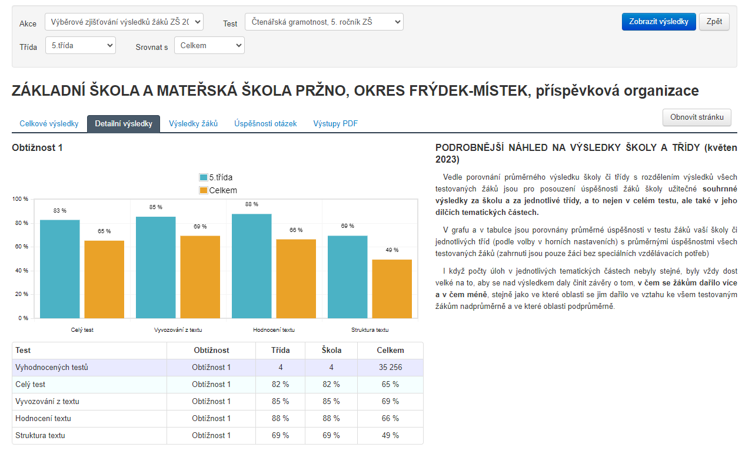
Task: Click Třída value 88 % in Hodnocení textu row
Action: [280, 419]
